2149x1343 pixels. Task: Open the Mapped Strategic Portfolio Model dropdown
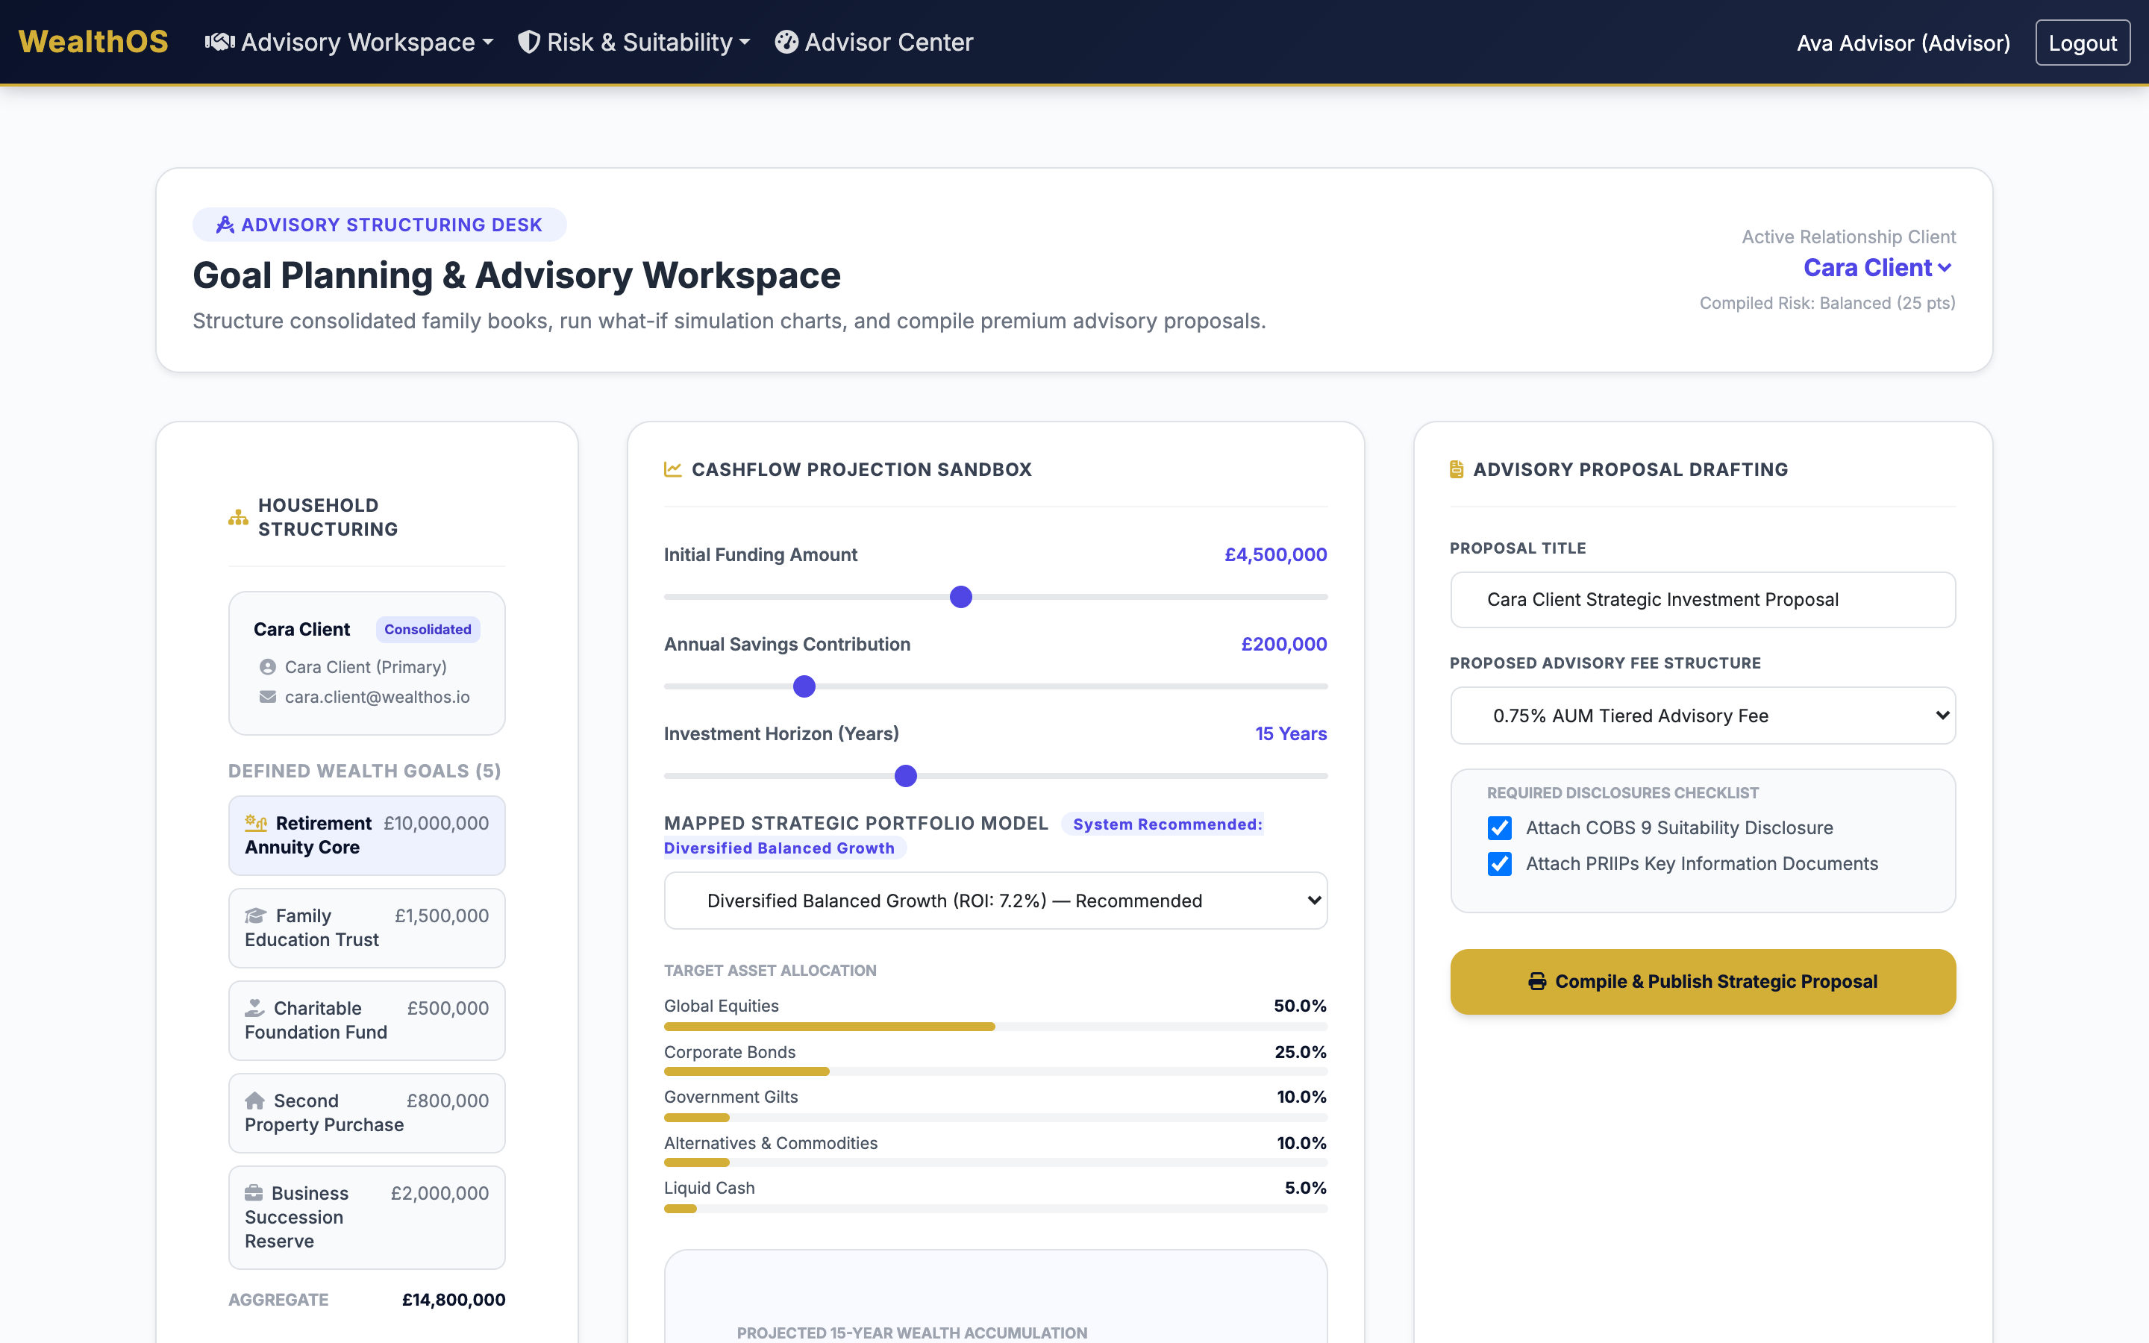(x=995, y=901)
